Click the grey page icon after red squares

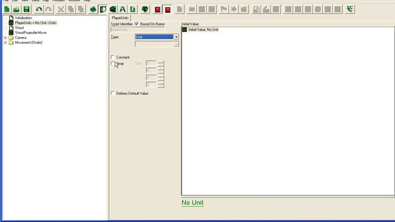[180, 10]
